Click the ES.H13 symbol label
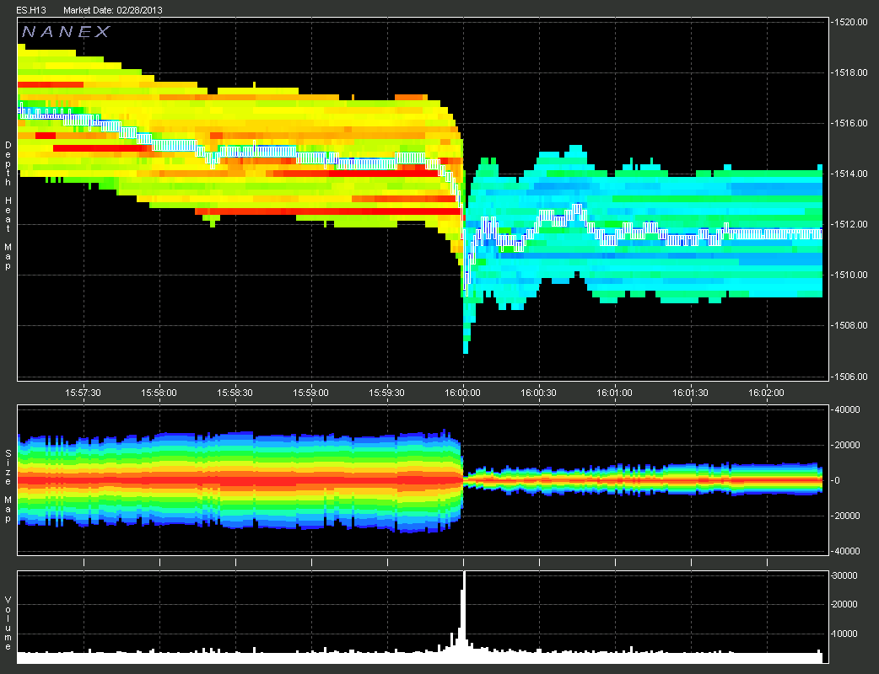Image resolution: width=879 pixels, height=674 pixels. click(31, 10)
